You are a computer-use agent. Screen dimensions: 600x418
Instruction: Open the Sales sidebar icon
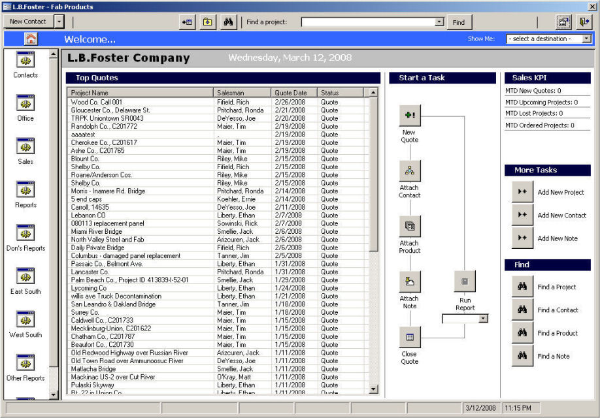pos(25,146)
